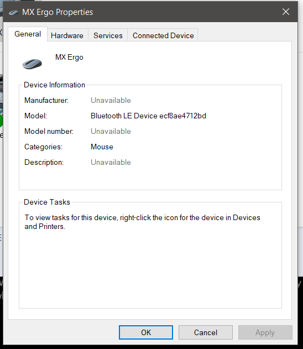Screen dimensions: 303x349
Task: Click the Model: label
Action: (35, 116)
